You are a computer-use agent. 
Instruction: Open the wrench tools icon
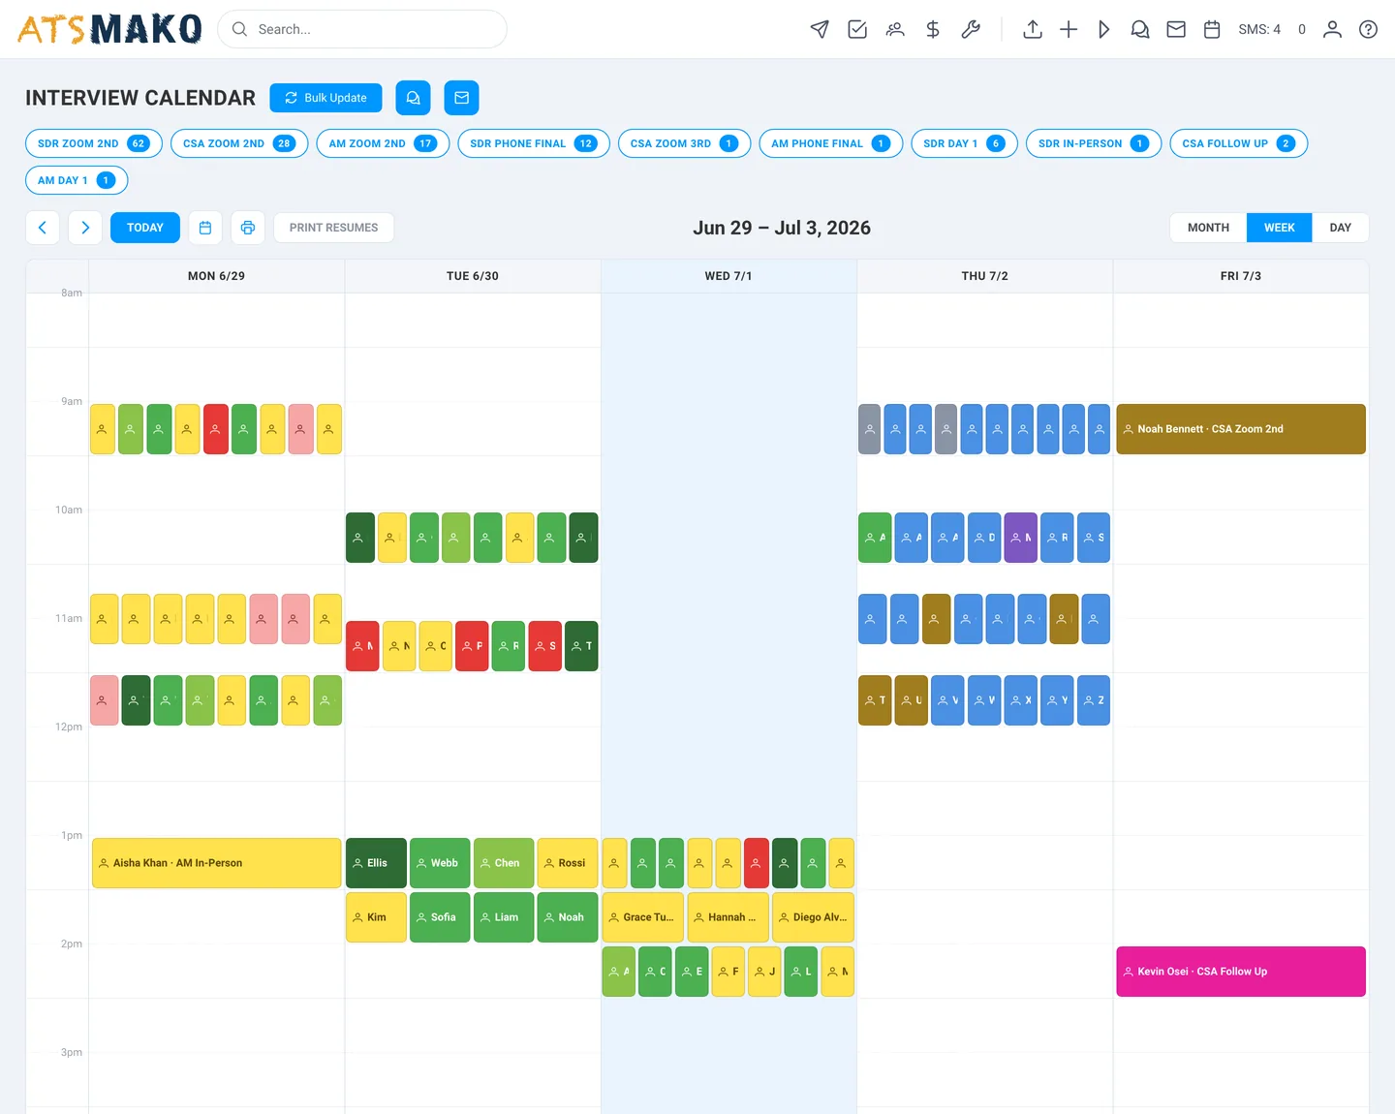971,29
